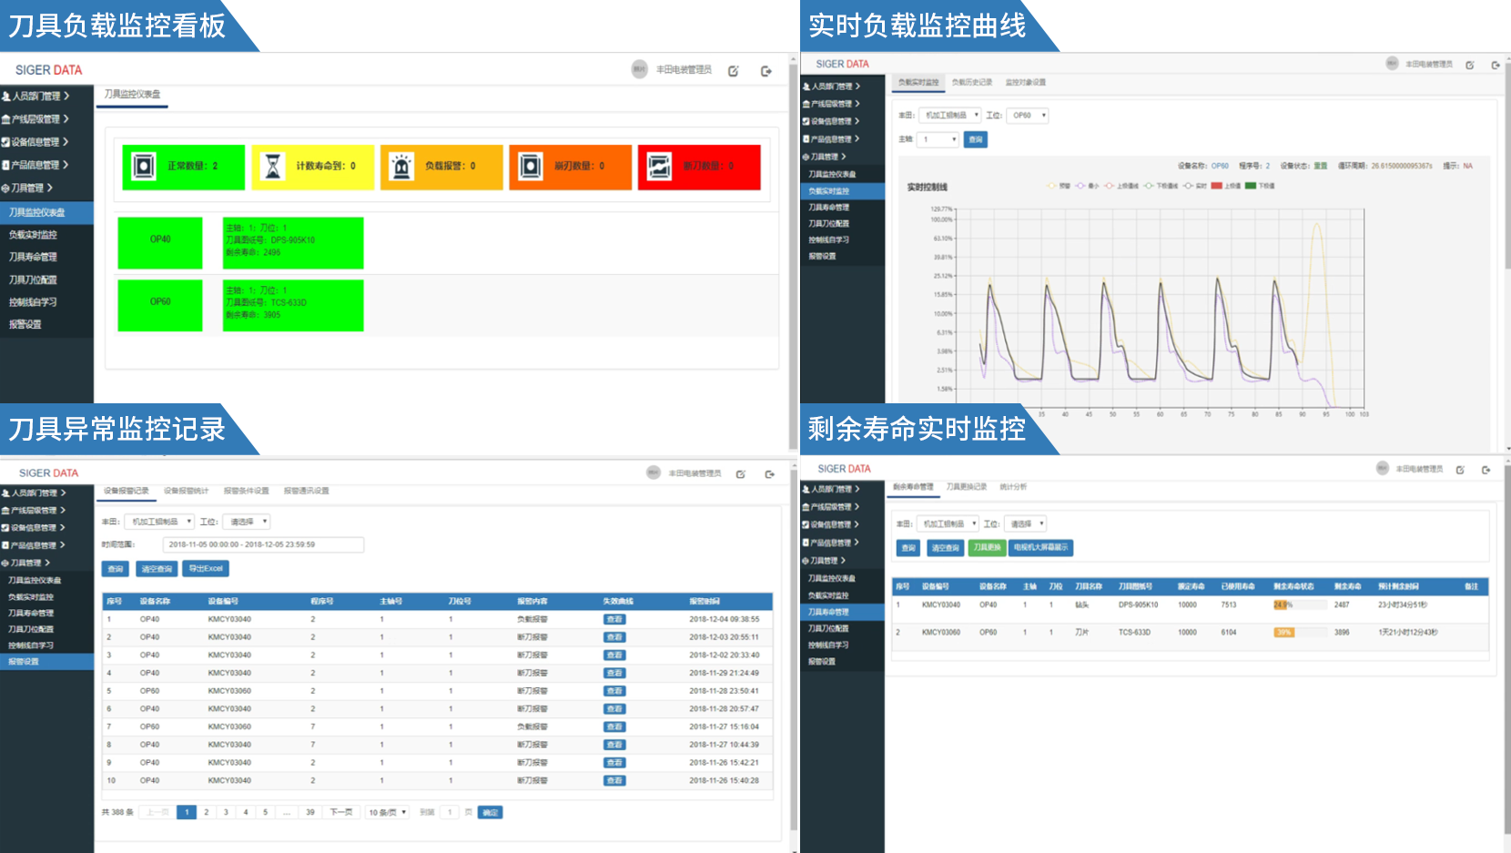Click the broken-tool icon on red 断刀数量 card

[x=659, y=167]
